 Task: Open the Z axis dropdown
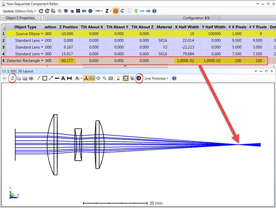click(x=108, y=11)
